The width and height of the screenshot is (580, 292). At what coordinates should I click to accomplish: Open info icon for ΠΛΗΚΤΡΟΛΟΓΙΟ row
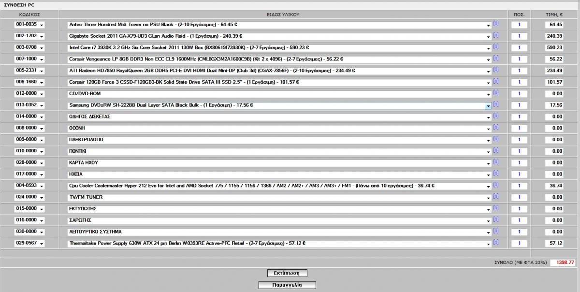tap(496, 139)
